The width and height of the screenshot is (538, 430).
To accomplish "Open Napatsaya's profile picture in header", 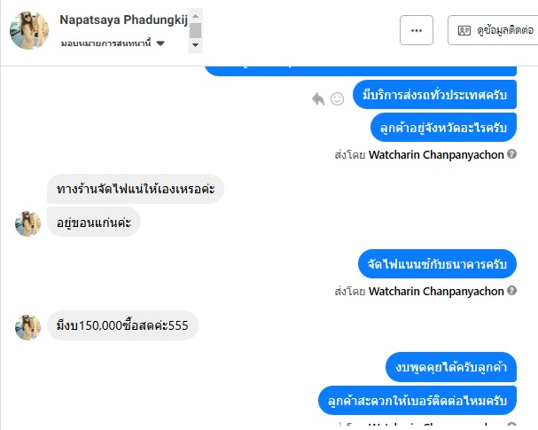I will [28, 30].
